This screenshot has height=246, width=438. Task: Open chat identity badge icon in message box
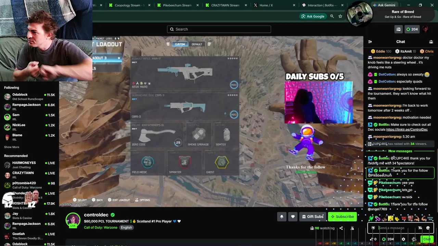(373, 228)
